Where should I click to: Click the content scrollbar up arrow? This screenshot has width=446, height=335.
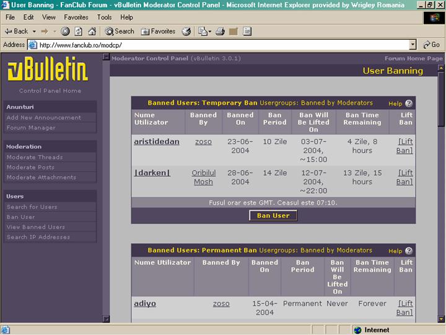[x=441, y=68]
